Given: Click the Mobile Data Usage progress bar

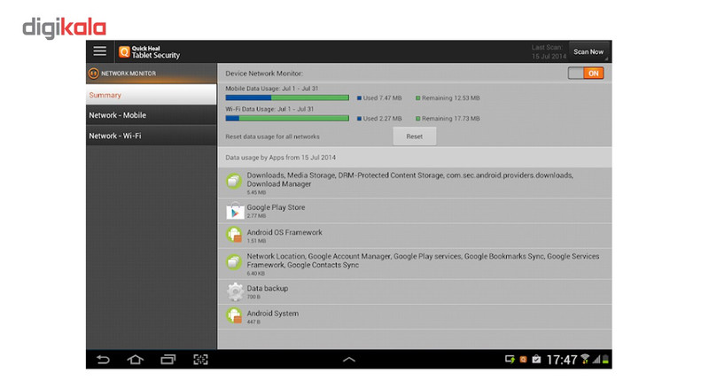Looking at the screenshot, I should pyautogui.click(x=287, y=97).
